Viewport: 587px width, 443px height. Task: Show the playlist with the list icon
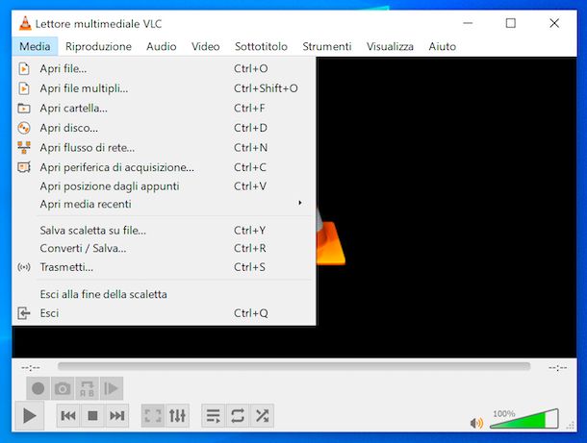coord(214,415)
